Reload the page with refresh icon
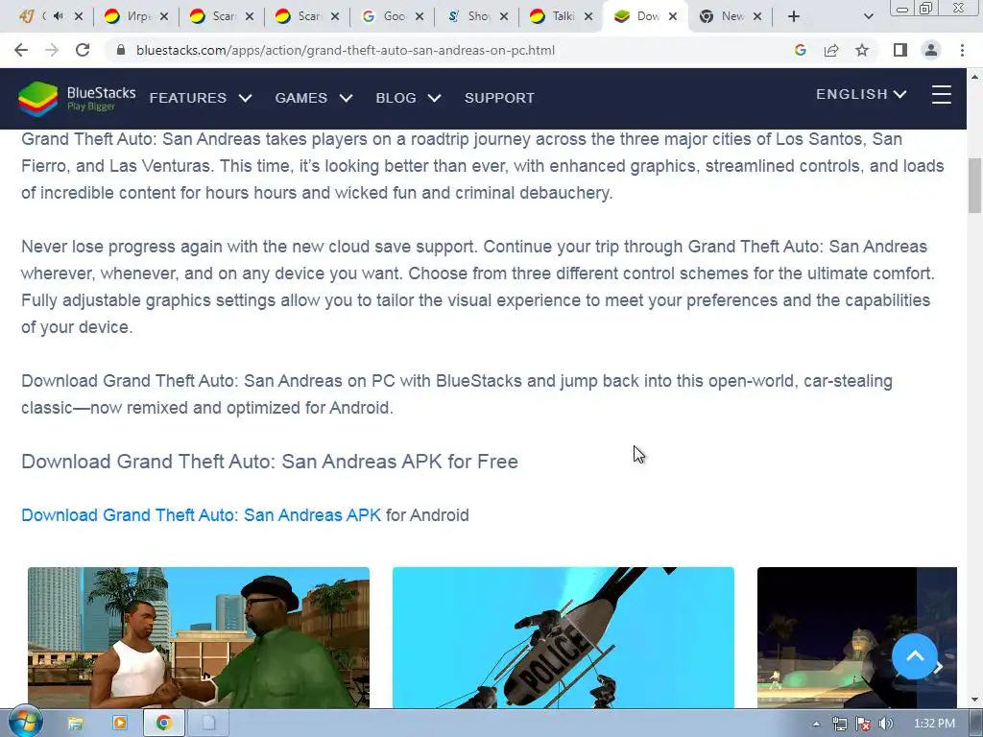983x737 pixels. click(x=83, y=50)
